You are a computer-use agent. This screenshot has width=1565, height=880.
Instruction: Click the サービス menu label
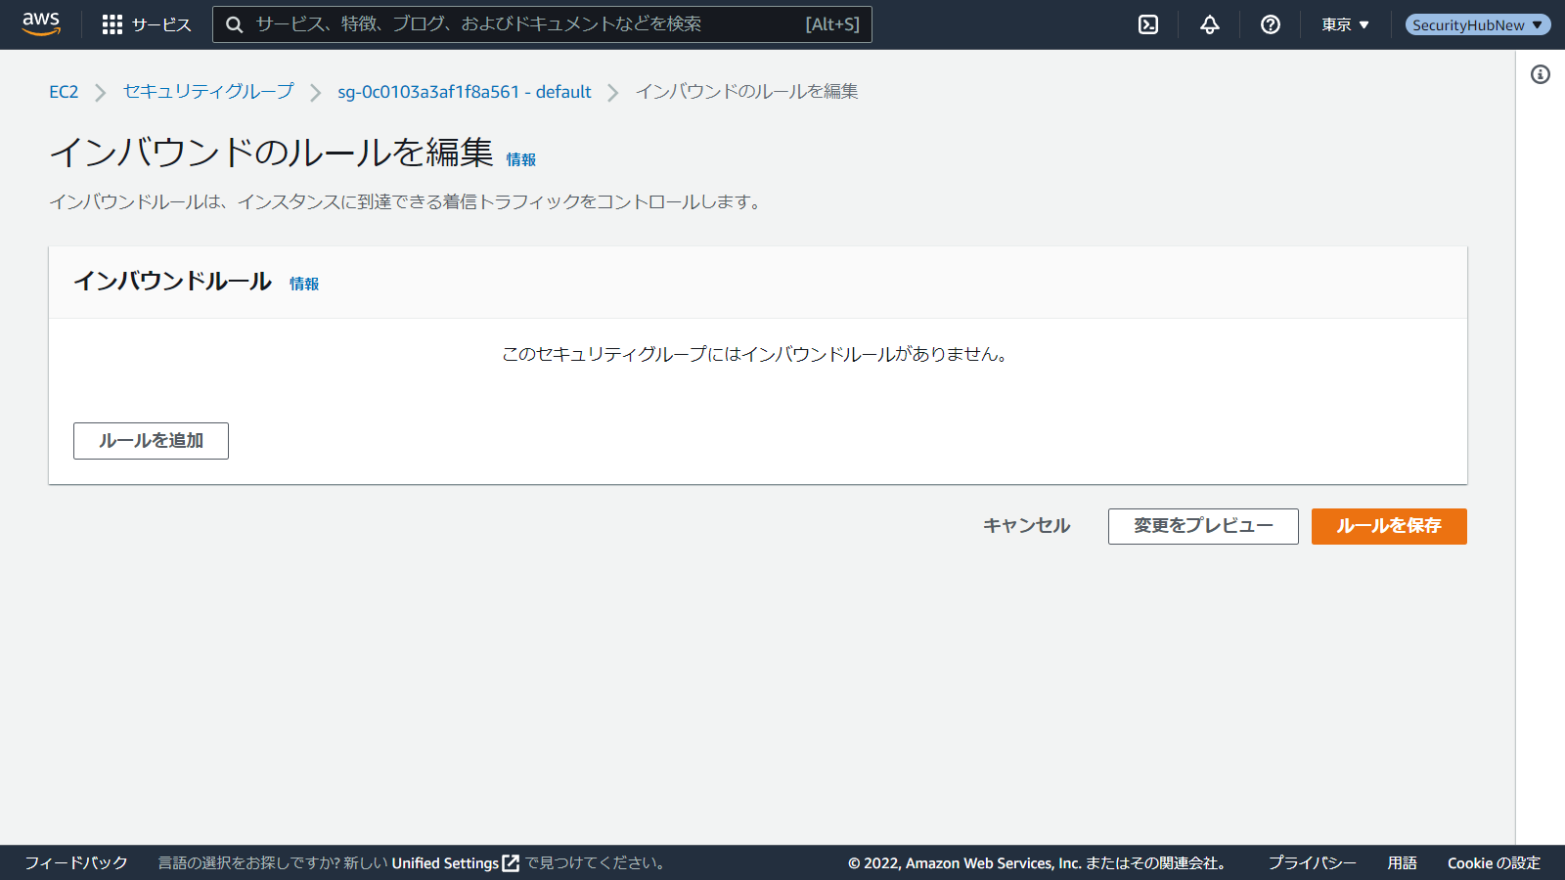[x=161, y=24]
